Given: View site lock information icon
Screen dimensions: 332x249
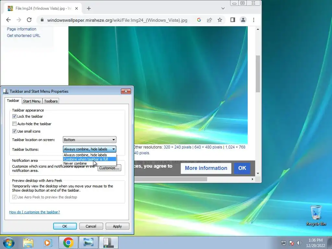Looking at the screenshot, I should click(x=42, y=20).
